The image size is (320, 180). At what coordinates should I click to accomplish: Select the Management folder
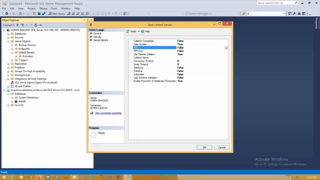(x=22, y=75)
